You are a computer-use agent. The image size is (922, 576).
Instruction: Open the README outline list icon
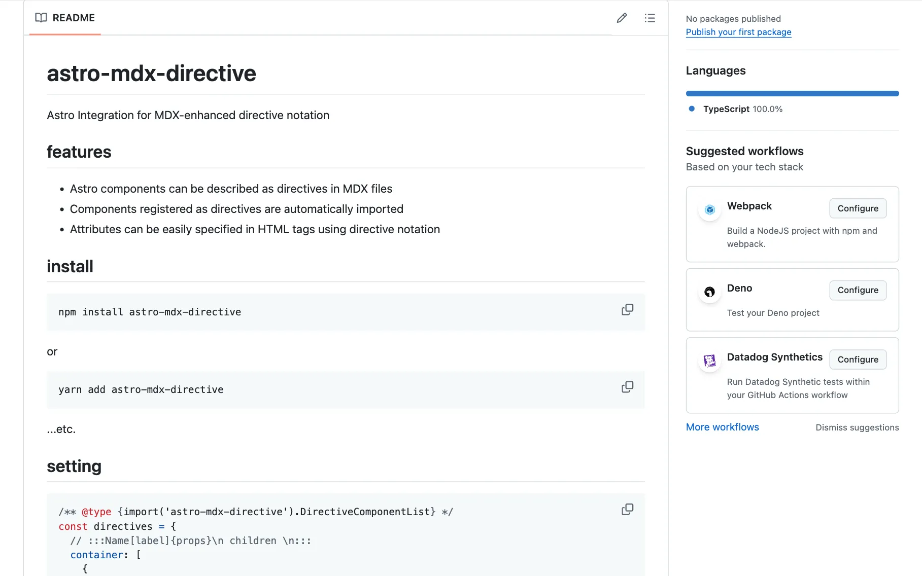[650, 18]
